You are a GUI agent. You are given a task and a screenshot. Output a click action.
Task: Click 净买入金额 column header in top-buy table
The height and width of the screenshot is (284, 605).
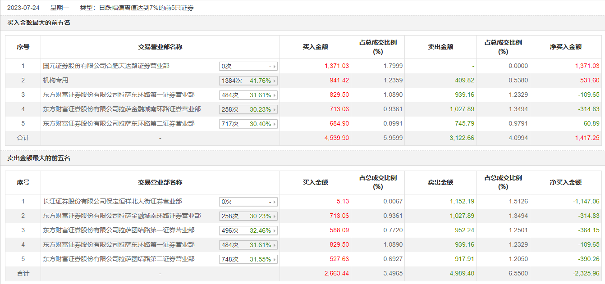[566, 47]
